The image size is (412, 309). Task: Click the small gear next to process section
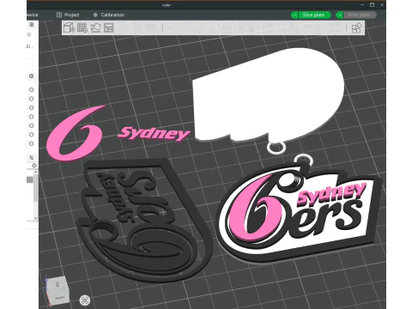tap(34, 166)
